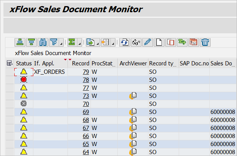Open record number 79 link
Viewport: 237px width, 156px height.
[86, 71]
